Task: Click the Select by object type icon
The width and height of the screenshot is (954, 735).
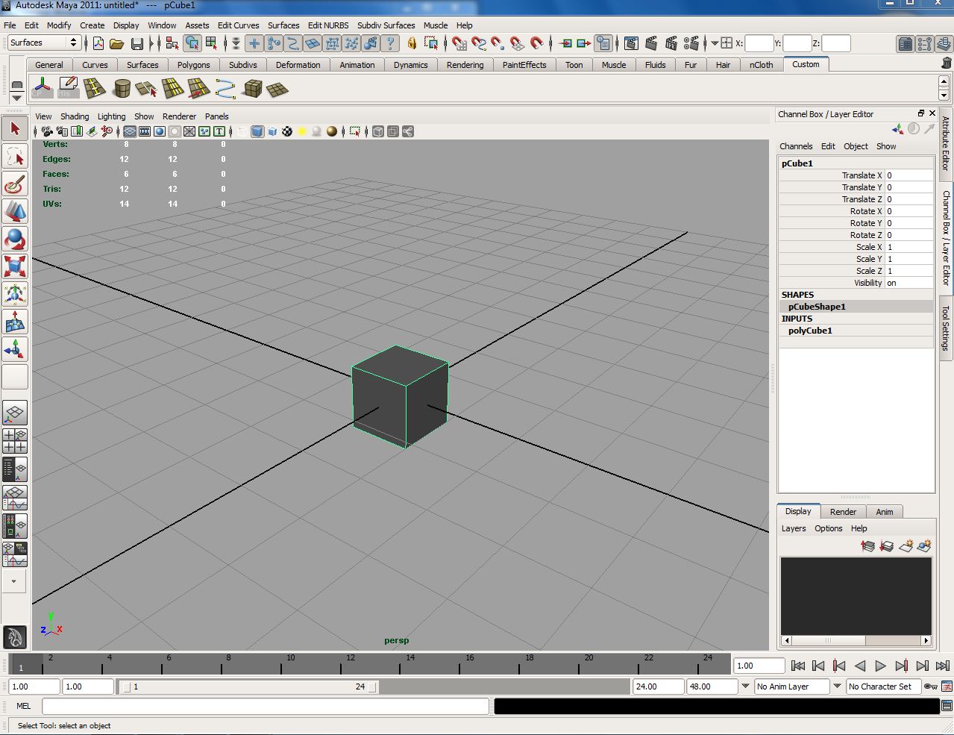Action: [192, 43]
